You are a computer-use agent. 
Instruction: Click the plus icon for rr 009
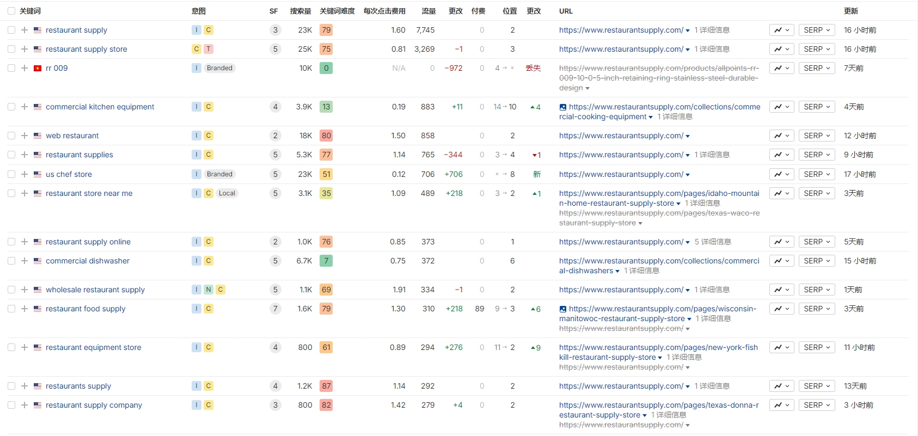click(x=25, y=68)
